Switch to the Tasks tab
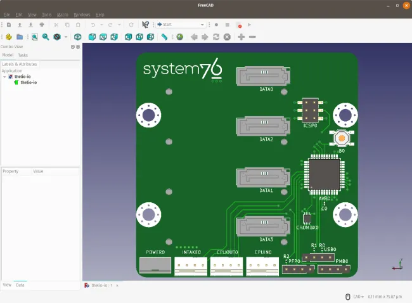This screenshot has height=303, width=412. 23,55
